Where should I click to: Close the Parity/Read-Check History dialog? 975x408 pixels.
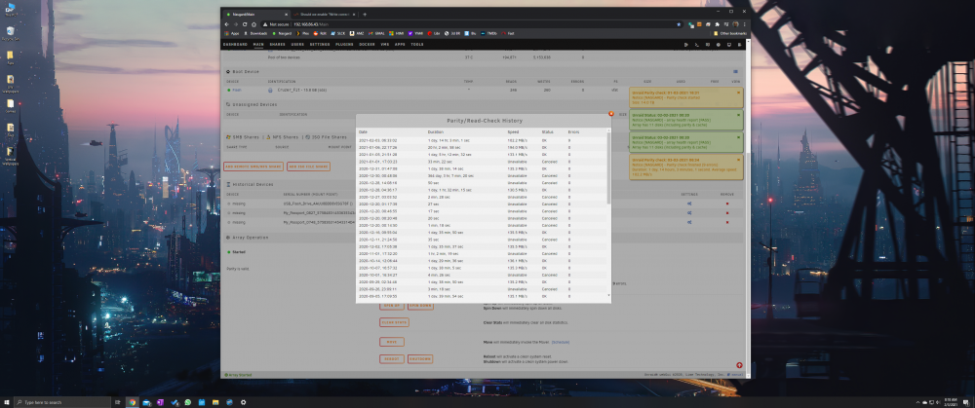[x=611, y=114]
